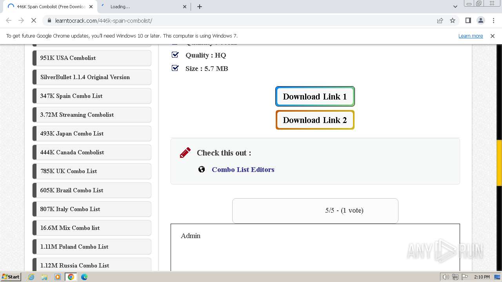The width and height of the screenshot is (502, 282).
Task: Open the Action Center flag icon
Action: 465,277
